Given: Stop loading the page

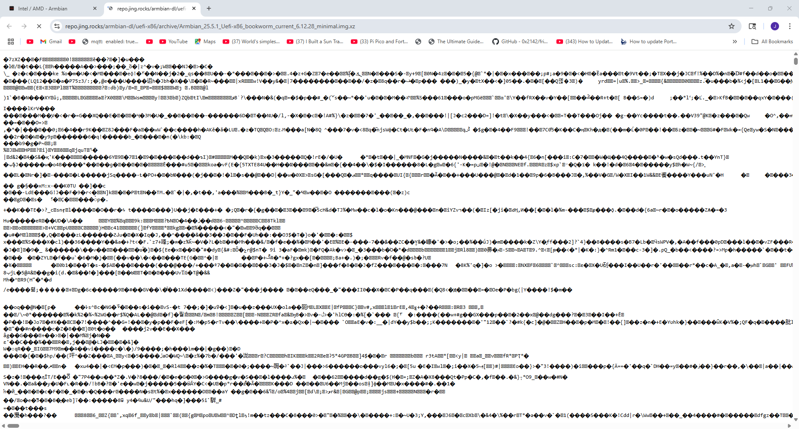Looking at the screenshot, I should [x=39, y=26].
